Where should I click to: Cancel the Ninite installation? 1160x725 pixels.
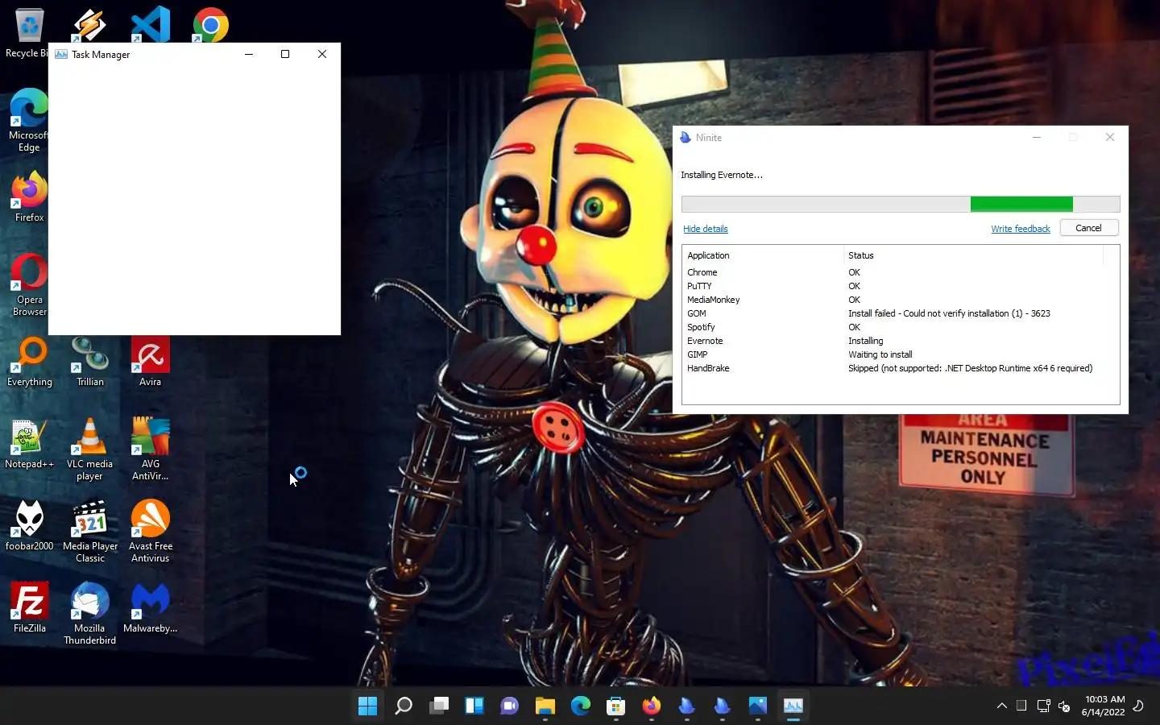(1088, 228)
